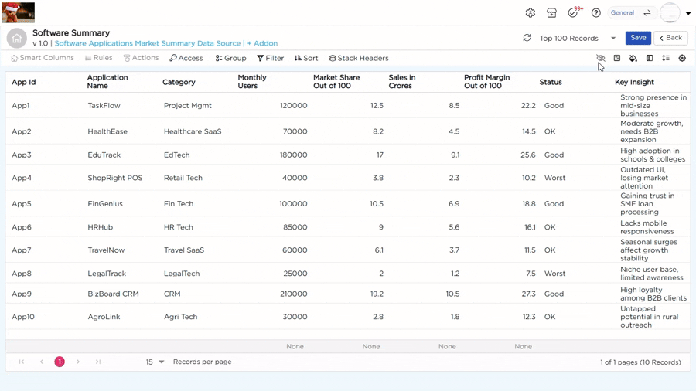Click the home icon beside Software Summary
696x391 pixels.
(x=16, y=38)
